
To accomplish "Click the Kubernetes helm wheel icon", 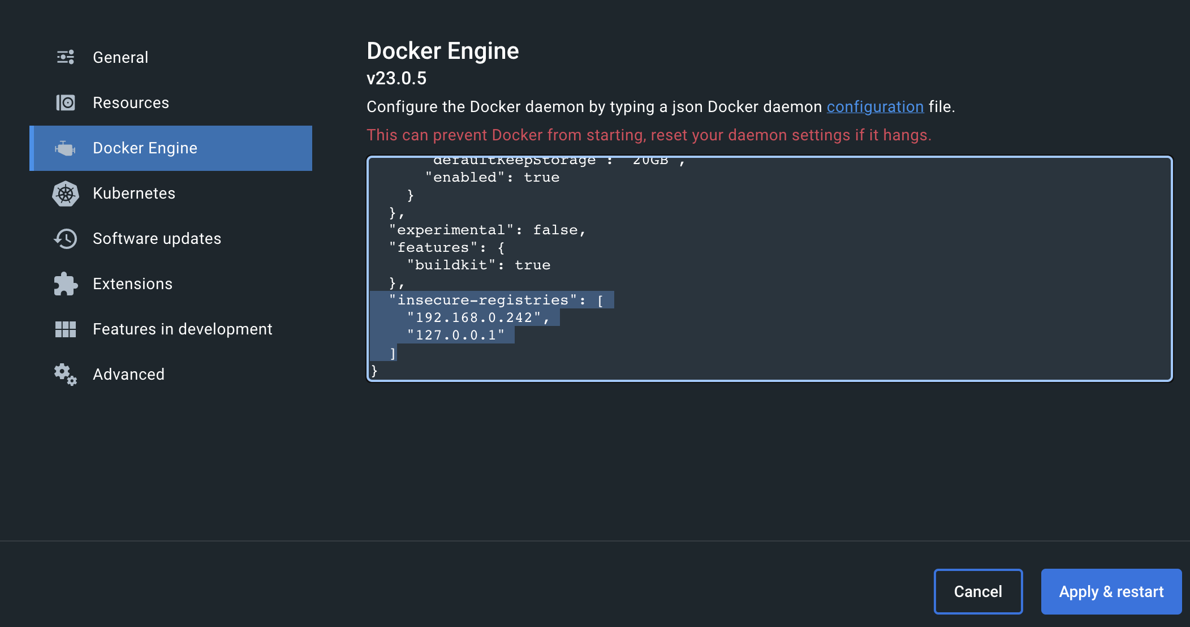I will coord(66,194).
